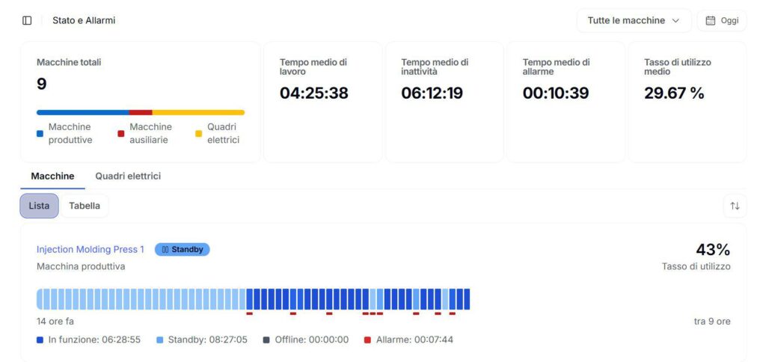
Task: Switch to the Lista view
Action: [39, 206]
